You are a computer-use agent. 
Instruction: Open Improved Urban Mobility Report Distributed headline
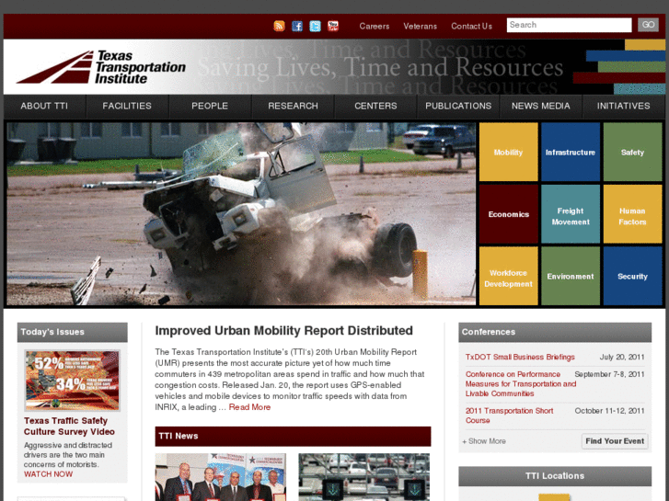[283, 331]
